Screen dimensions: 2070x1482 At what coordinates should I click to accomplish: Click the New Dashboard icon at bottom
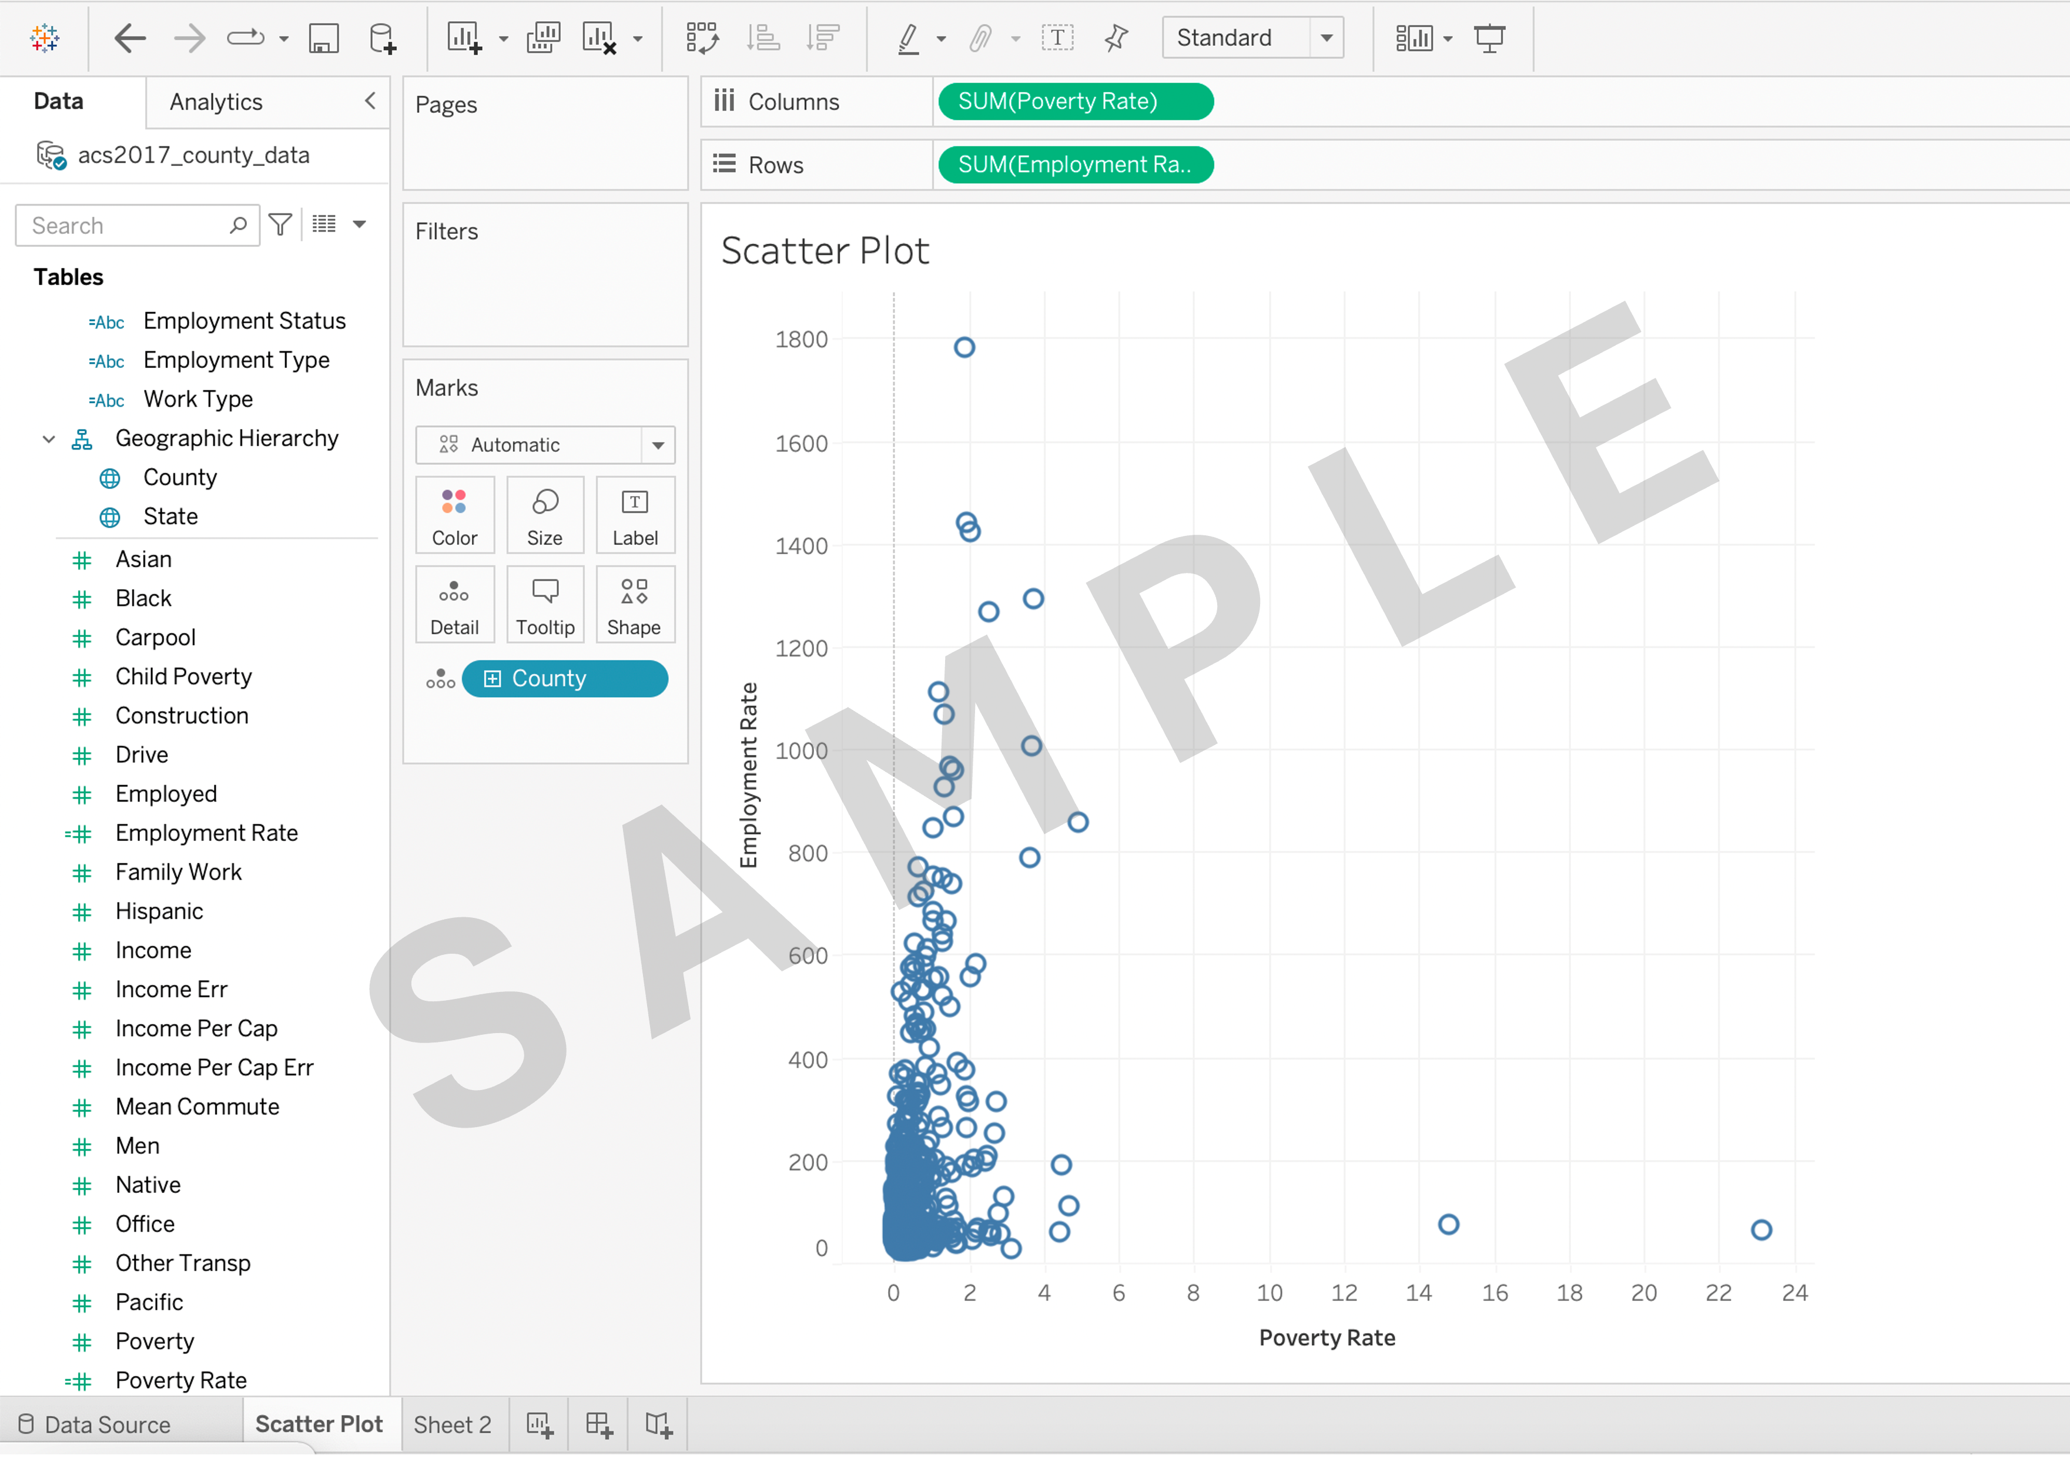point(599,1424)
